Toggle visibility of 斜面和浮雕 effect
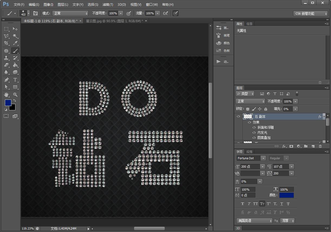Screen dimensions: 331x232 pos(254,127)
